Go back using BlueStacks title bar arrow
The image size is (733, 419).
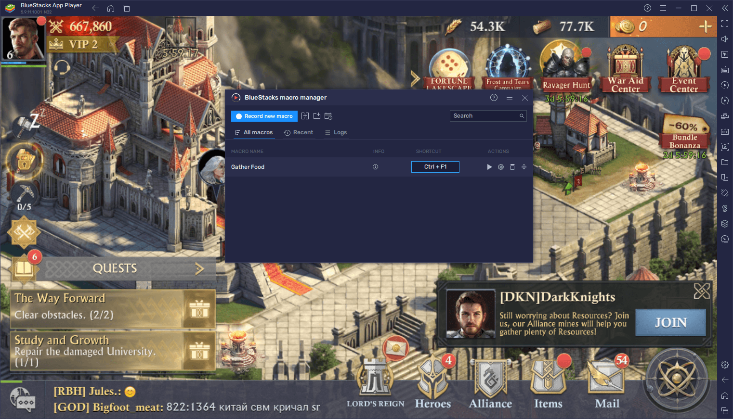(x=95, y=8)
